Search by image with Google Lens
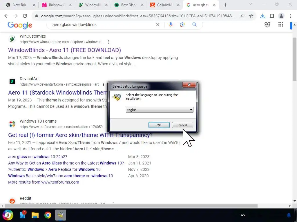 click(182, 25)
